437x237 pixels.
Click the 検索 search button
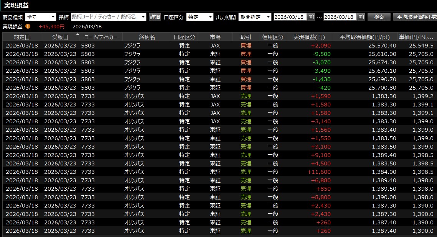pos(379,17)
